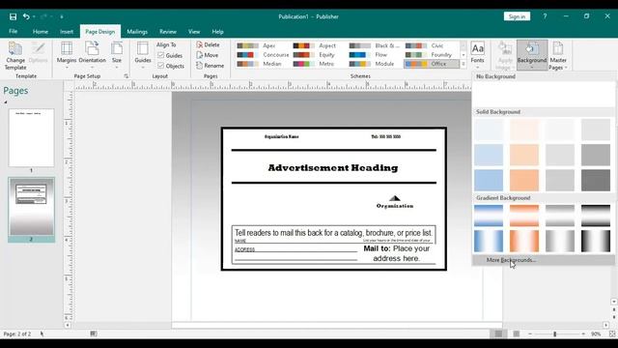Apply the dark gray solid background
Viewport: 618px width, 348px height.
coord(595,181)
